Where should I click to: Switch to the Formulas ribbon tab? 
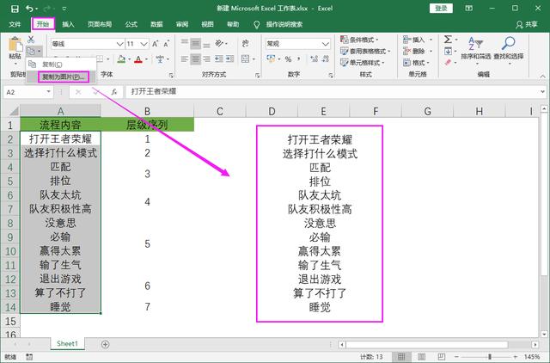pos(131,24)
